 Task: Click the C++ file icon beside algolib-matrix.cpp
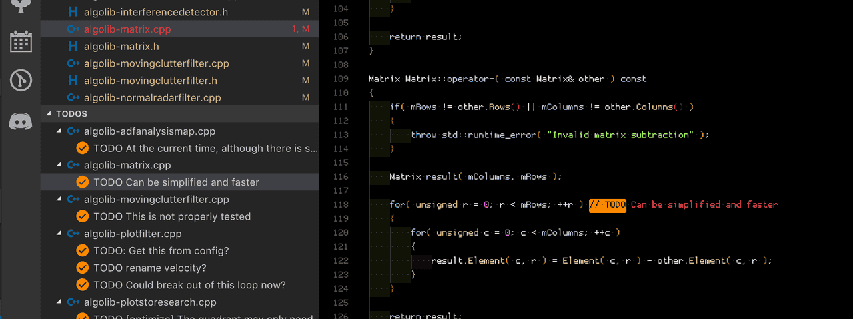[73, 29]
